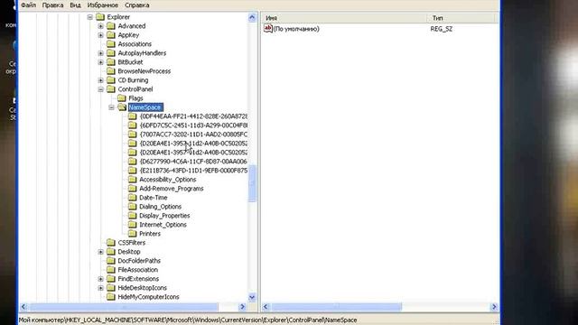The width and height of the screenshot is (578, 325).
Task: Click folder icon of {D6277990 key
Action: [133, 162]
